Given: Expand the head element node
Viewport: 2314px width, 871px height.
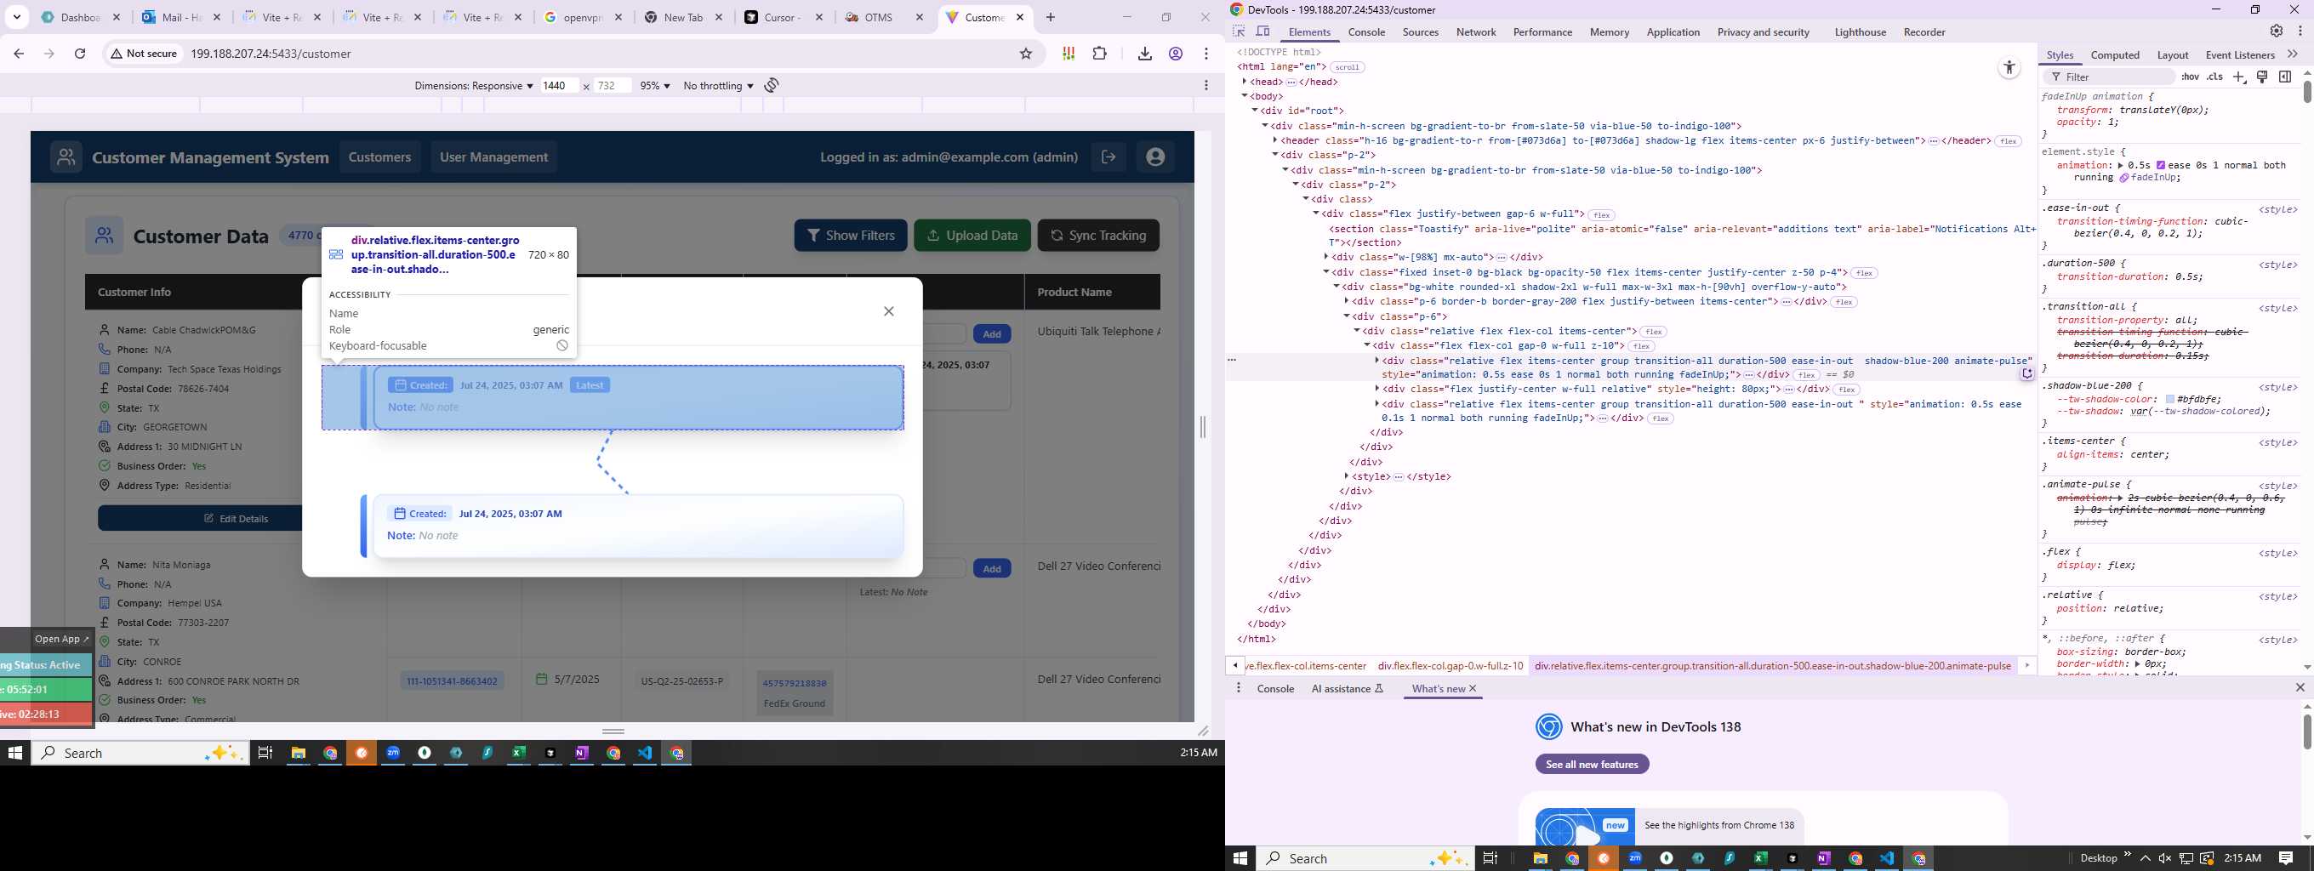Looking at the screenshot, I should click(x=1245, y=82).
